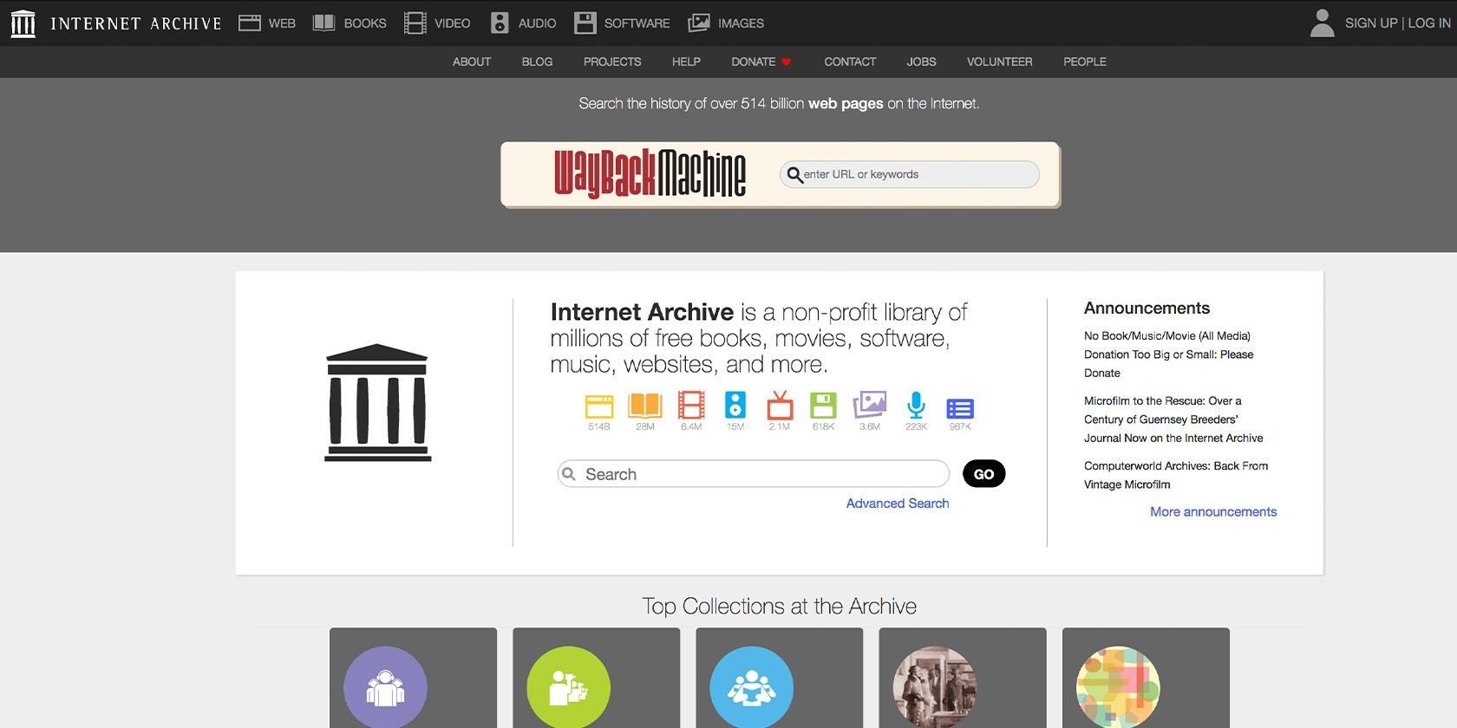This screenshot has width=1457, height=728.
Task: Open the Audio speaker icon
Action: 500,23
